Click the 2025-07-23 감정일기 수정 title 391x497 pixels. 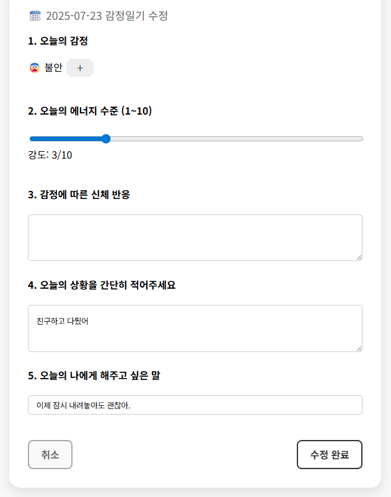point(107,16)
